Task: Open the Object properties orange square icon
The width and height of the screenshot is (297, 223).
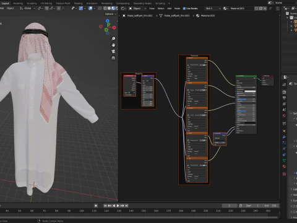Action: tap(284, 131)
